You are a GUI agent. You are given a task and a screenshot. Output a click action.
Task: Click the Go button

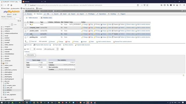62,49
